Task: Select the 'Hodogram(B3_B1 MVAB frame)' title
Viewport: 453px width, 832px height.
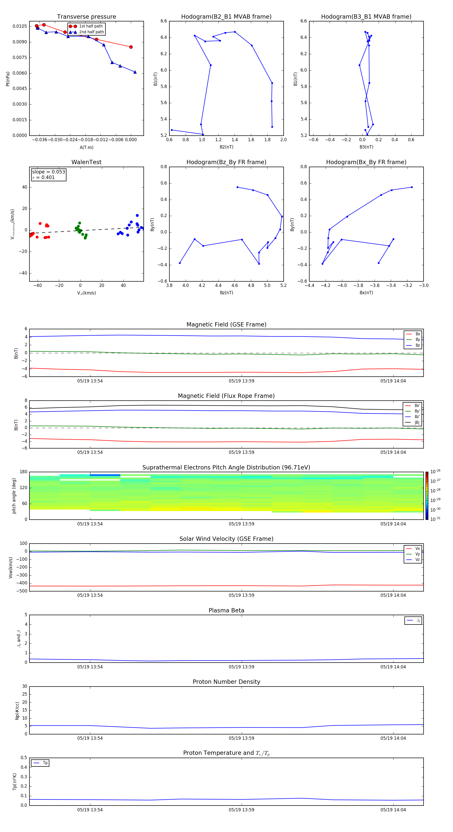Action: [366, 17]
